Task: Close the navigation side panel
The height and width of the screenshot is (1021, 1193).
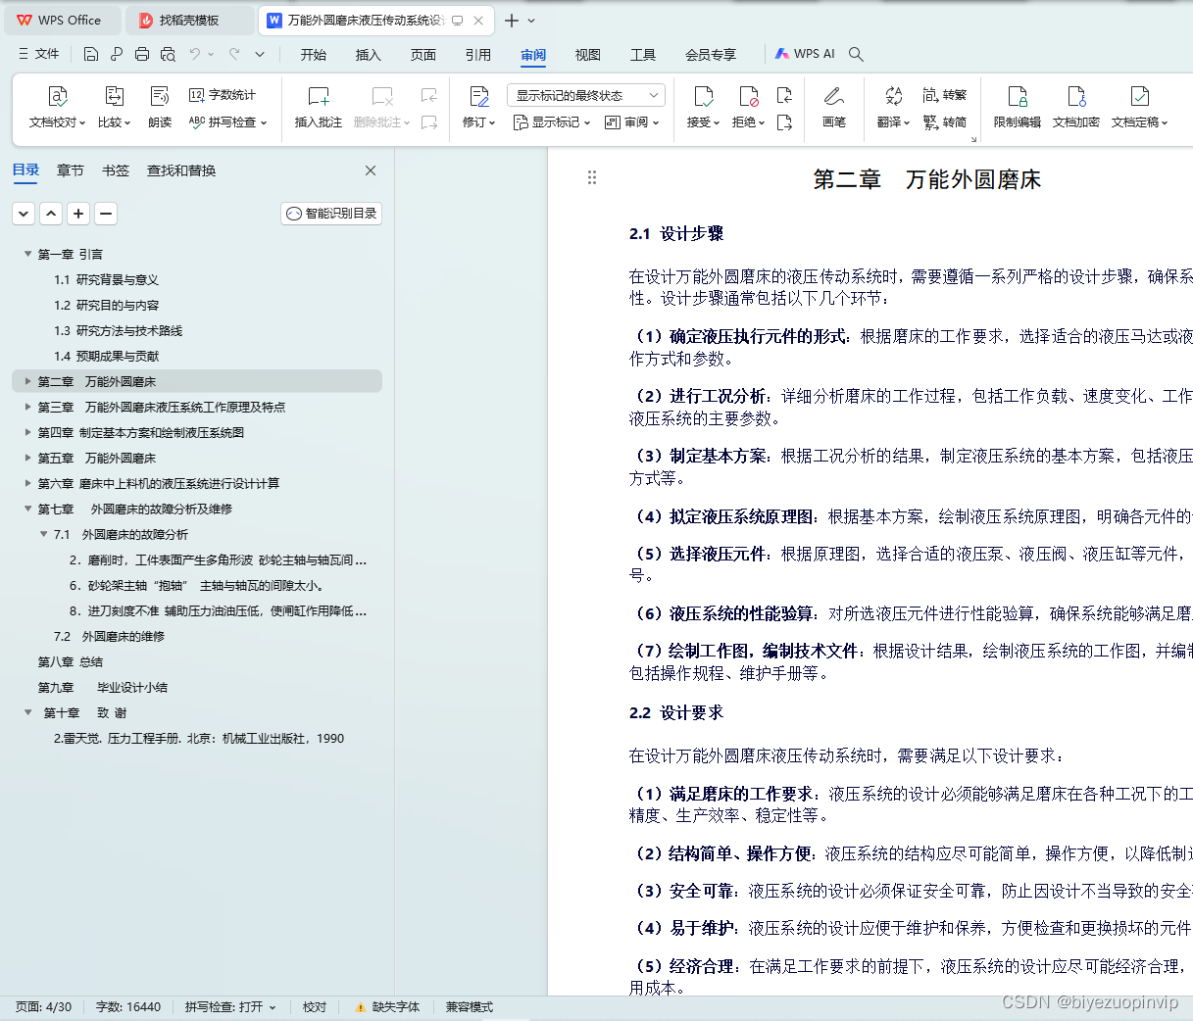Action: (371, 170)
